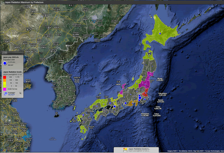Click the Target Map header logo on legend
224x153 pixels.
tap(5, 52)
